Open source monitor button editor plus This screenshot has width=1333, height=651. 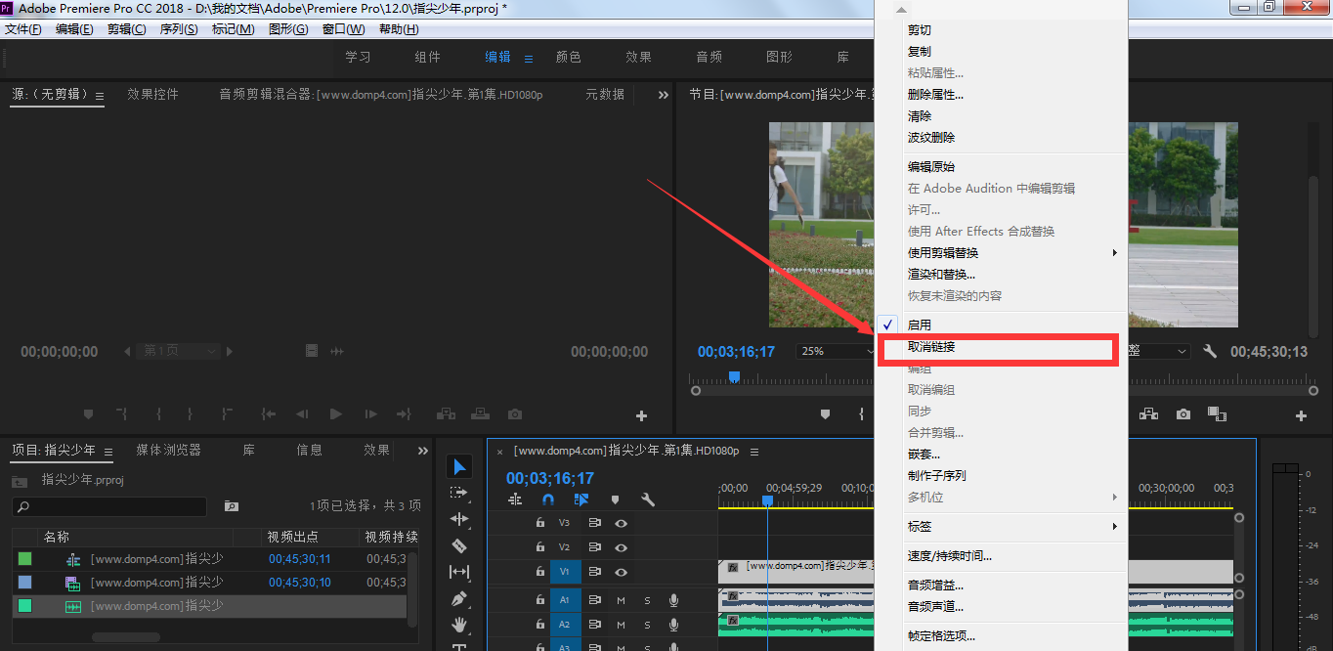(x=642, y=415)
